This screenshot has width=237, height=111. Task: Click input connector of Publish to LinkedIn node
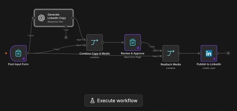click(201, 53)
